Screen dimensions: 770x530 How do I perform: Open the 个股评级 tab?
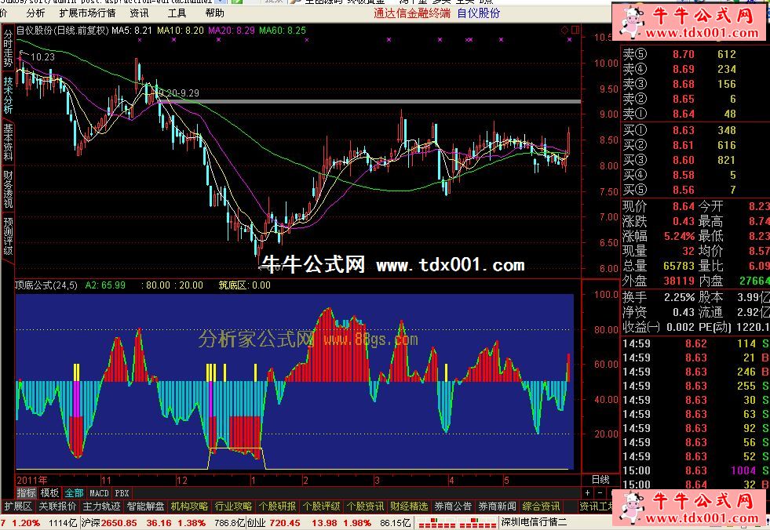[x=322, y=506]
